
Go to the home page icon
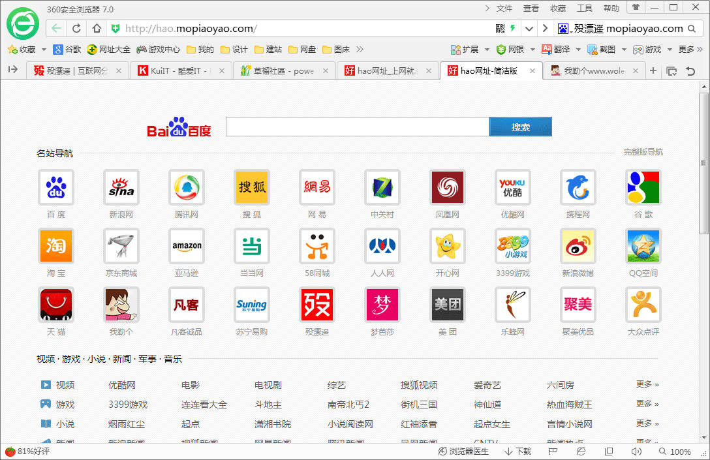point(97,29)
